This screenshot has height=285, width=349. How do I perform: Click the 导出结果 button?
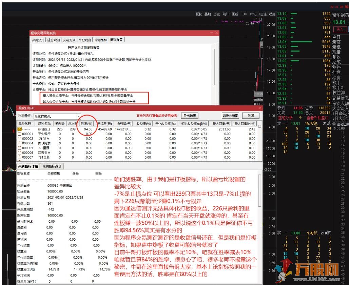[190, 116]
